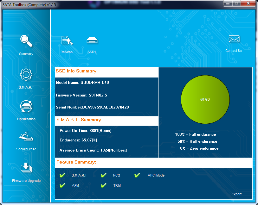Click the SSD1 label

92,52
